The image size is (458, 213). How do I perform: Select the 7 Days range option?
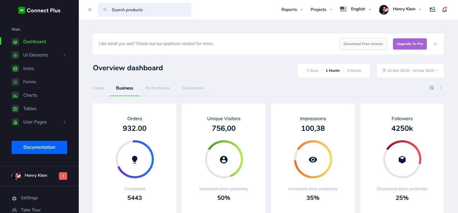(312, 71)
